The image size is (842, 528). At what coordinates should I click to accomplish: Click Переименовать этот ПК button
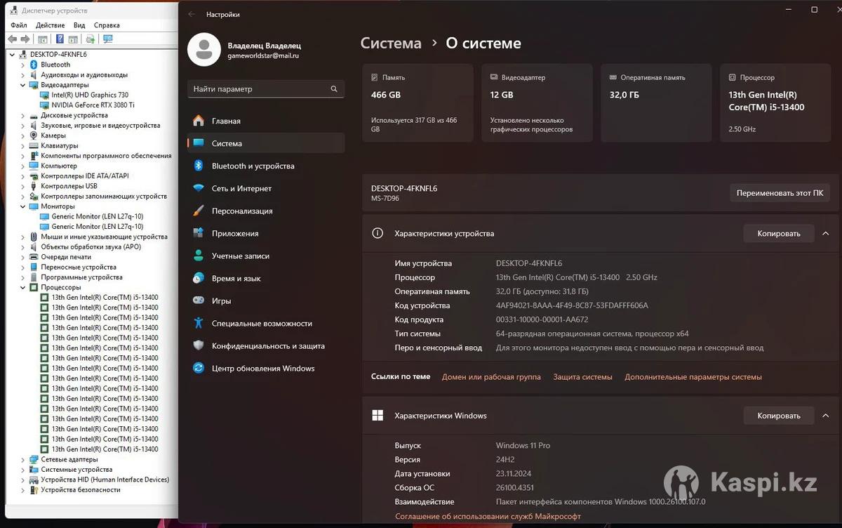tap(780, 192)
